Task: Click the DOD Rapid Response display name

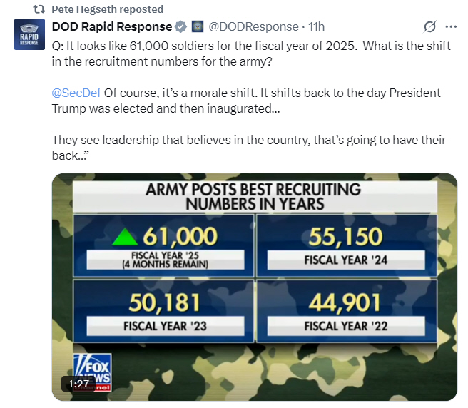Action: 112,26
